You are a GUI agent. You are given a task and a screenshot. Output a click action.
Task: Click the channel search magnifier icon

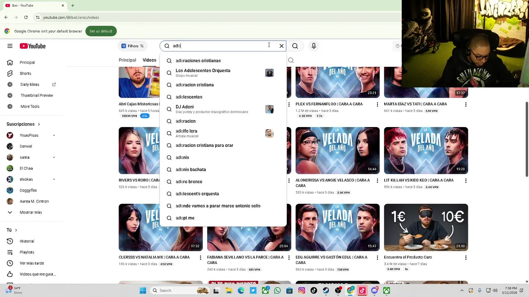(291, 60)
